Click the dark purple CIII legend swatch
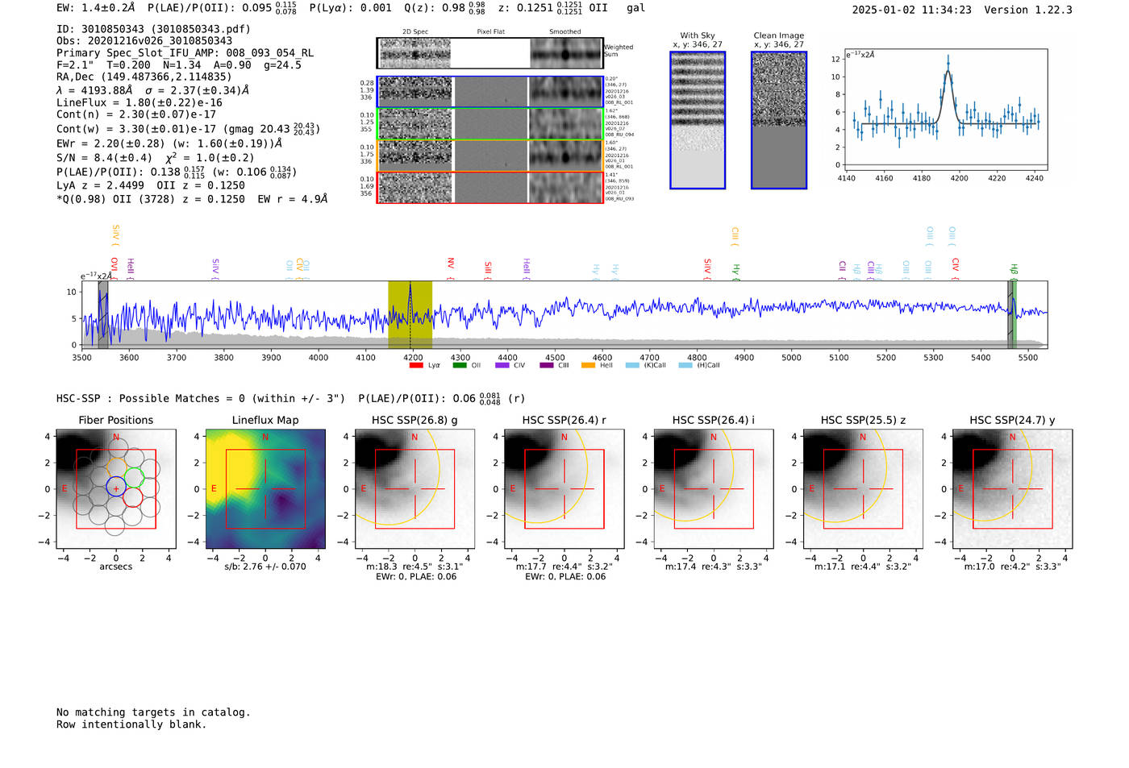 [x=547, y=365]
